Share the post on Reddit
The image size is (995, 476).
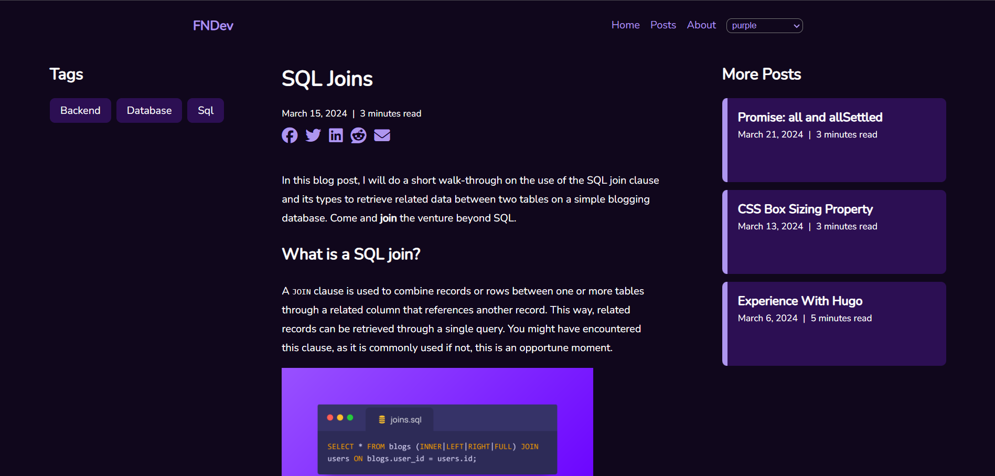point(358,135)
